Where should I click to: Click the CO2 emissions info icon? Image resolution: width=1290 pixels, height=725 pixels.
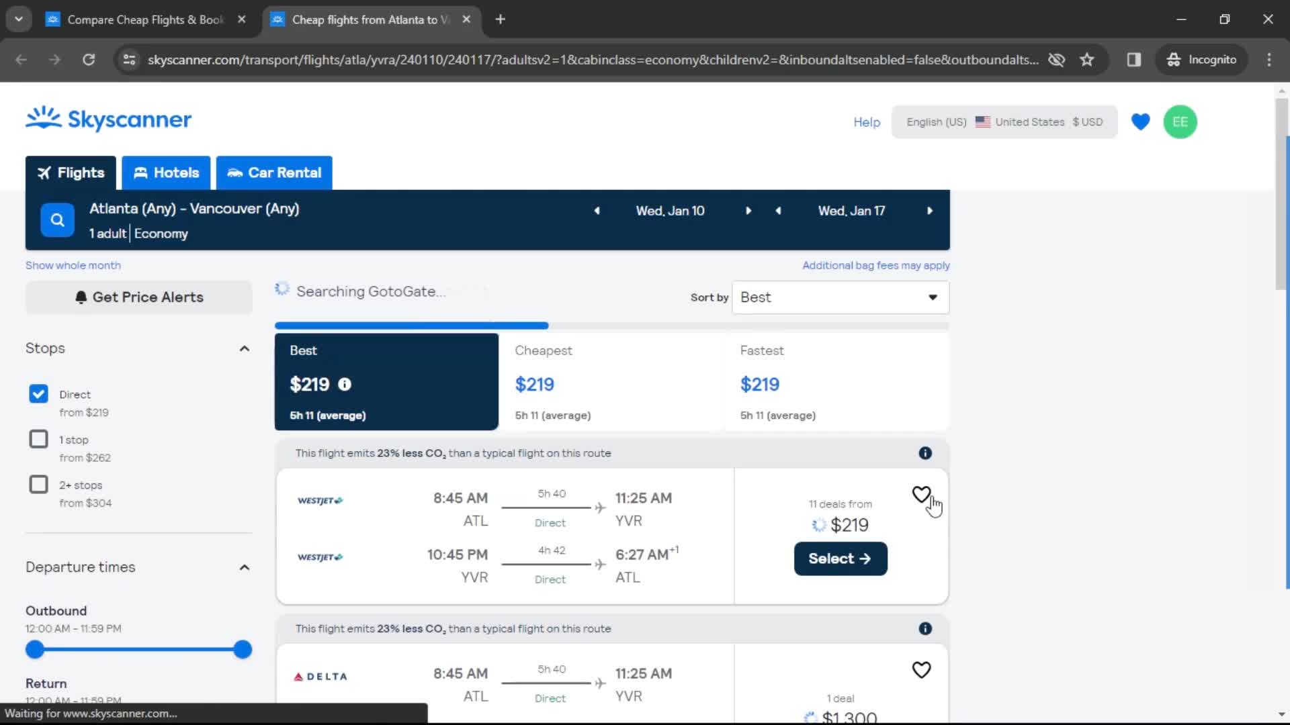tap(925, 452)
